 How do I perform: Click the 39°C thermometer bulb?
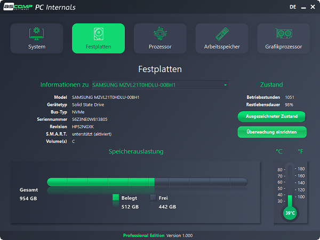290,213
